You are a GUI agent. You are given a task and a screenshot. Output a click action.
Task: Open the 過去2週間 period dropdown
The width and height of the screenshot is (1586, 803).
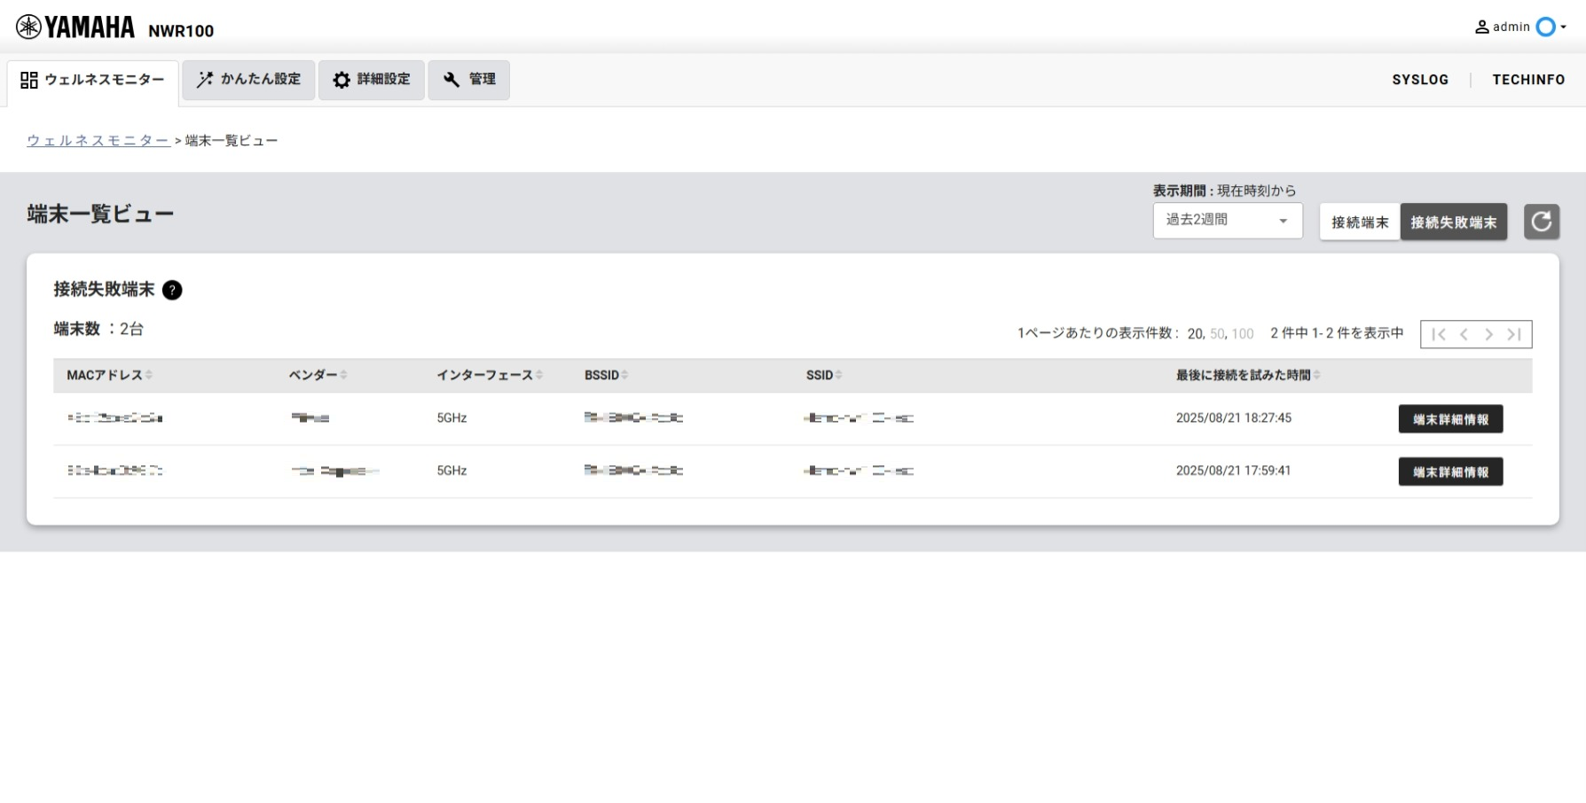click(1227, 221)
